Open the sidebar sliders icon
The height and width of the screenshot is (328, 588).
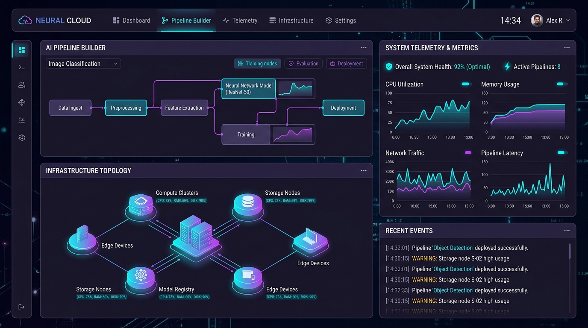tap(22, 120)
